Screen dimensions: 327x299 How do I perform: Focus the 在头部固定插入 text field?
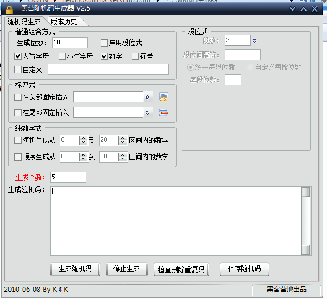[108, 97]
